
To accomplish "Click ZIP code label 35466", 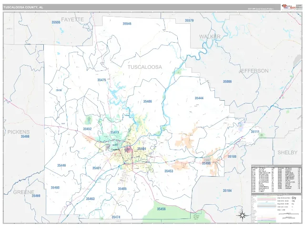I will tap(25, 136).
